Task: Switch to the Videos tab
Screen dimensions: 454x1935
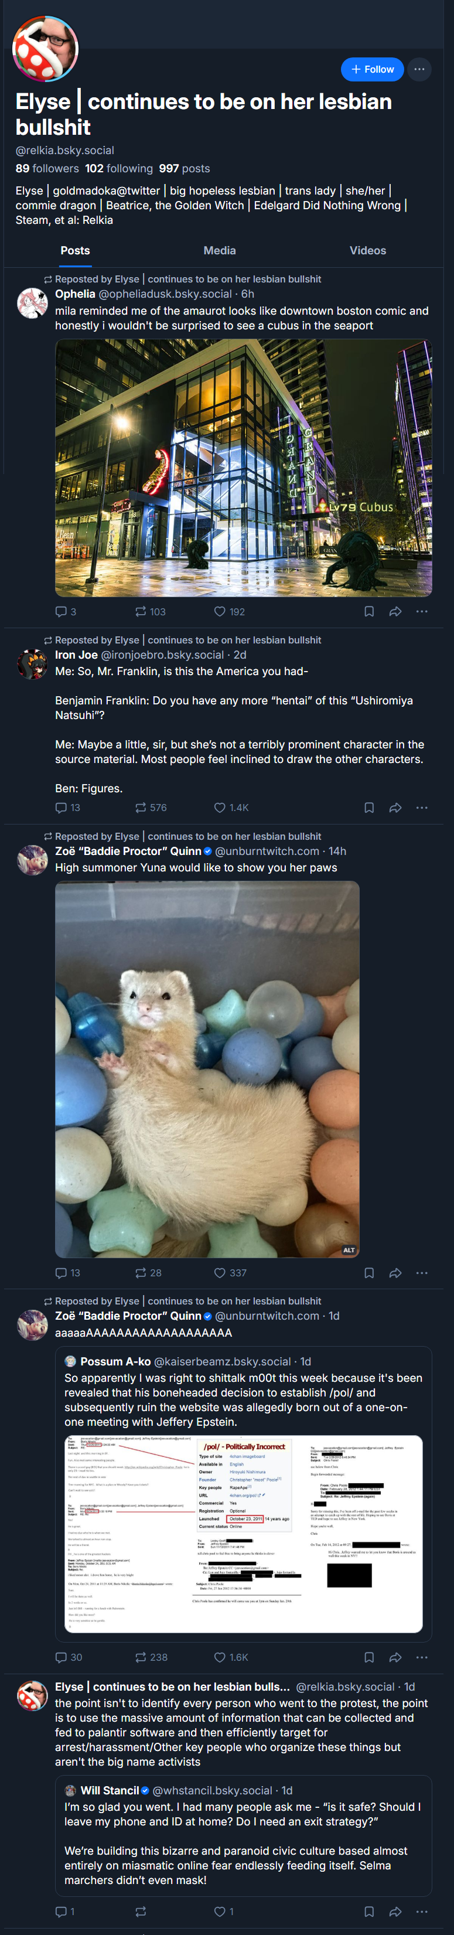Action: (x=368, y=250)
